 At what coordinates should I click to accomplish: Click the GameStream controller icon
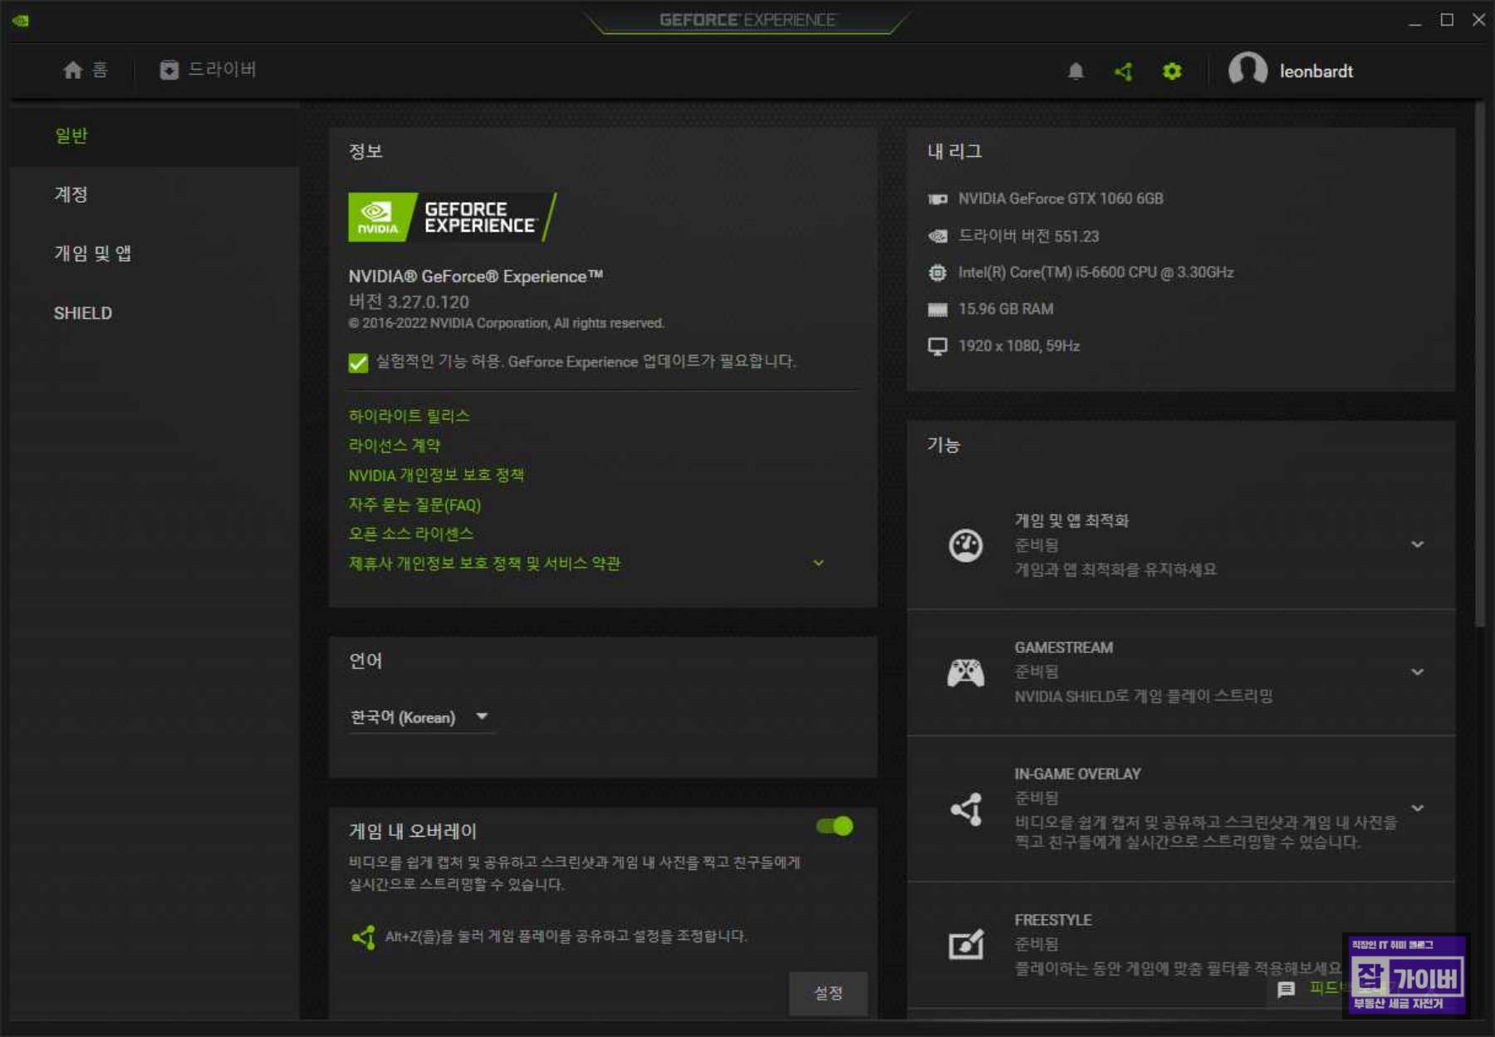(x=965, y=672)
